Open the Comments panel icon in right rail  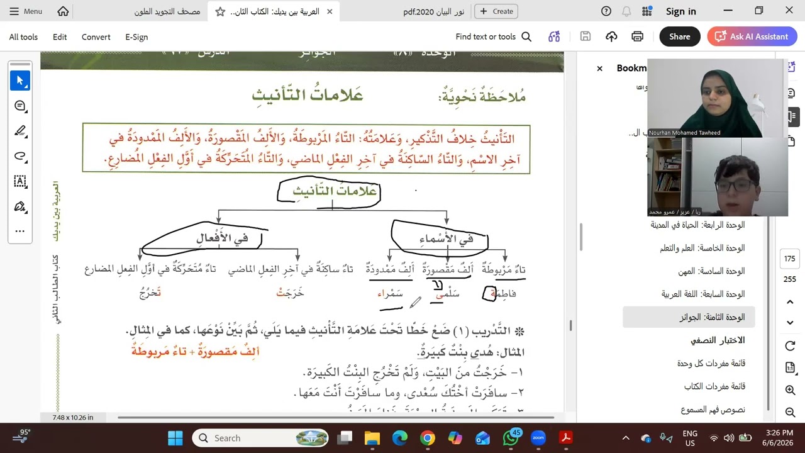[x=792, y=93]
